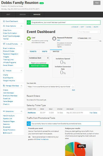Click the event URL text field

(49, 87)
